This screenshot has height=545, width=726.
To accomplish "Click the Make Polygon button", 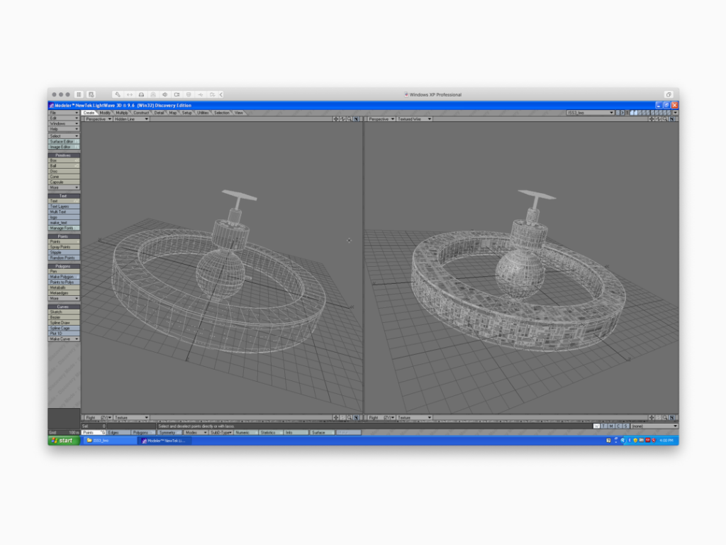I will click(64, 277).
